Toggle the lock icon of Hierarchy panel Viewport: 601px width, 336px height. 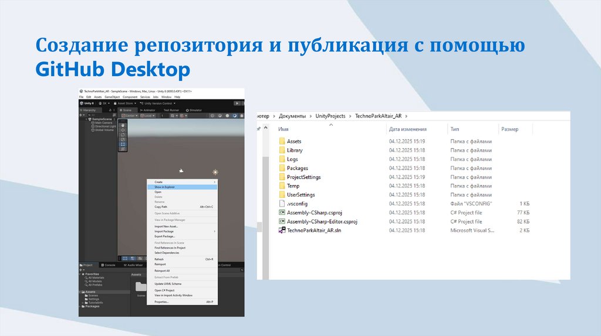click(110, 110)
